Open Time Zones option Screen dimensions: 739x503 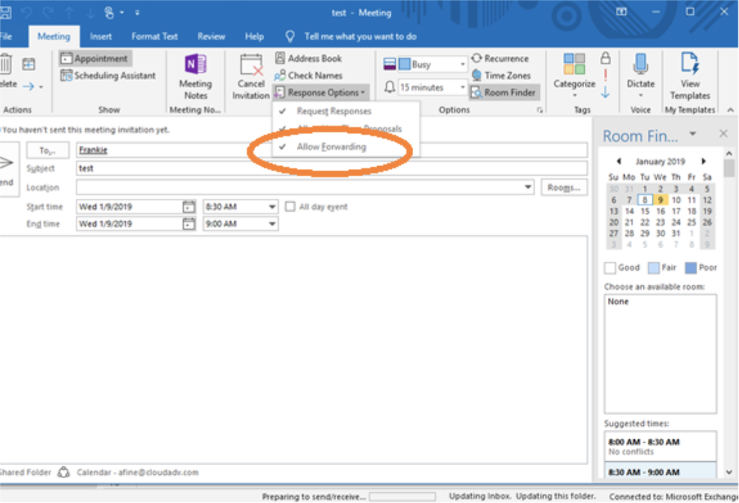[501, 75]
